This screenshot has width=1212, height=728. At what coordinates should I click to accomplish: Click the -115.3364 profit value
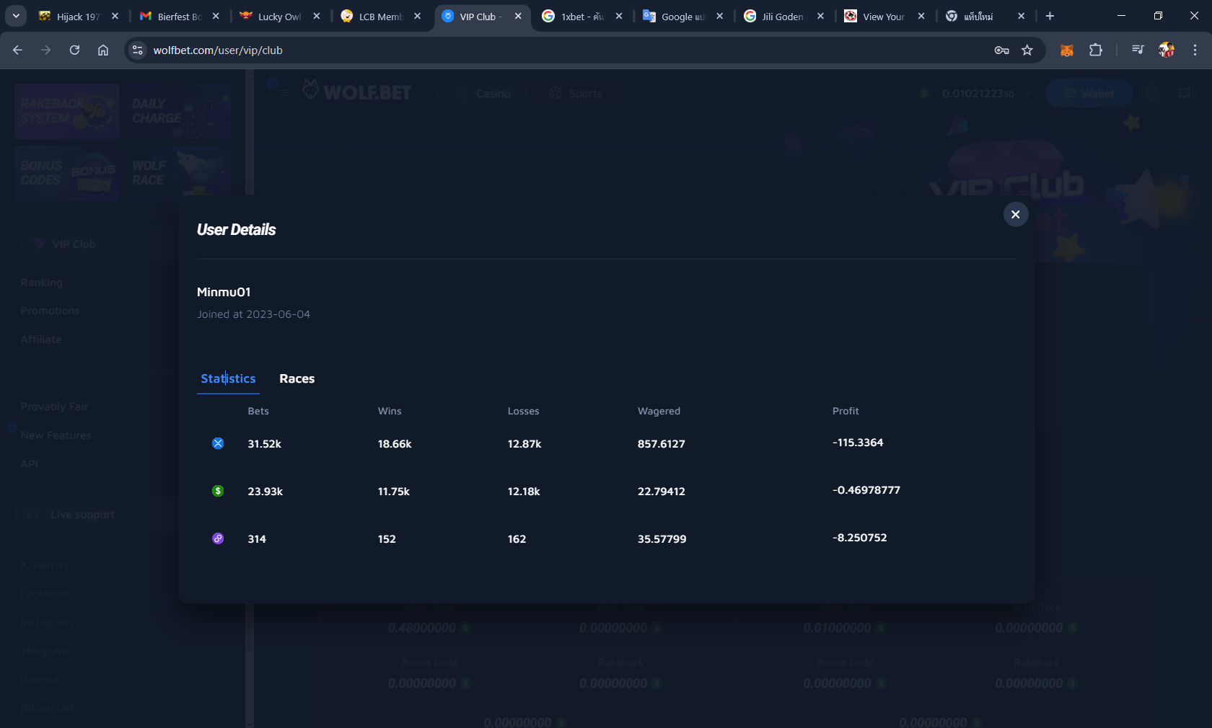[x=858, y=443]
